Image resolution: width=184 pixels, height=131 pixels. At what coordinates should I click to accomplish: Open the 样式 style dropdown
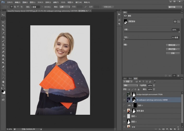click(x=64, y=7)
